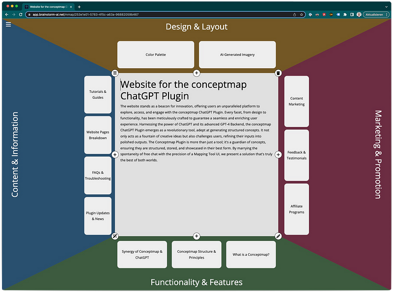Open the Tutorials & Guides card

(x=98, y=94)
